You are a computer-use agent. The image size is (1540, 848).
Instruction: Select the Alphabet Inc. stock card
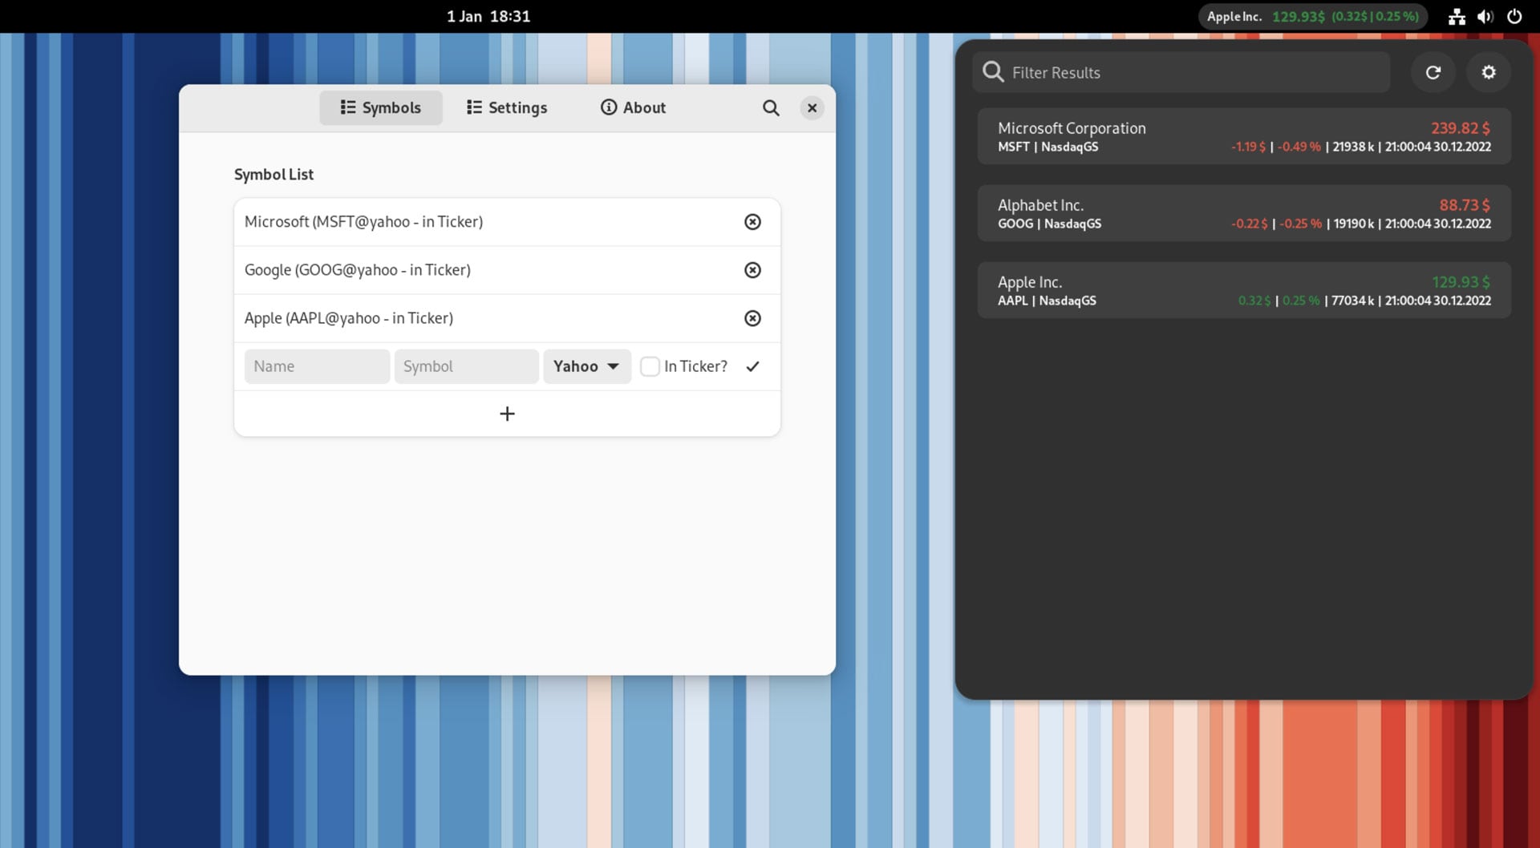pos(1244,213)
